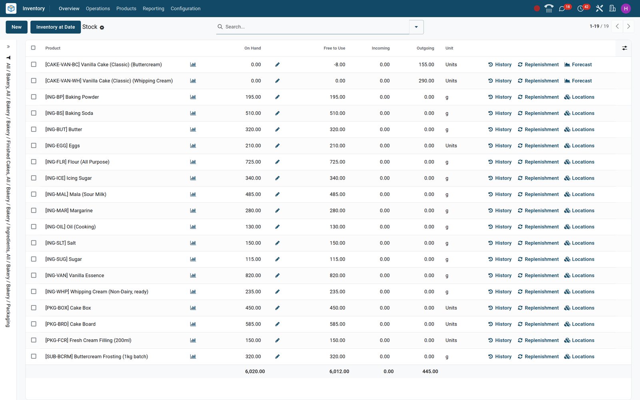The width and height of the screenshot is (640, 400).
Task: Open History for Baking Powder
Action: [x=500, y=97]
